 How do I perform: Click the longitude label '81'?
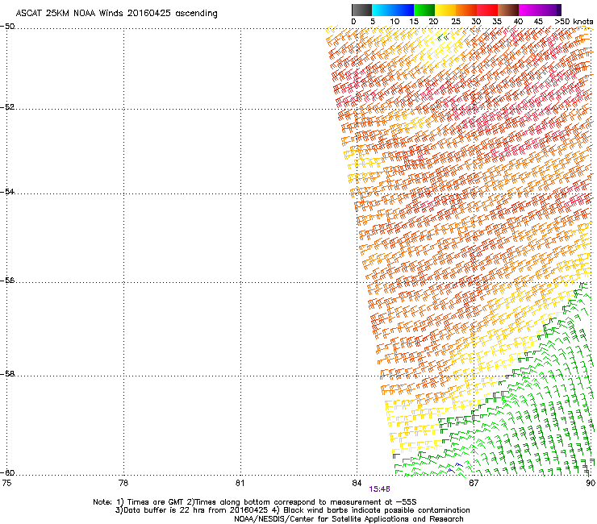[240, 483]
